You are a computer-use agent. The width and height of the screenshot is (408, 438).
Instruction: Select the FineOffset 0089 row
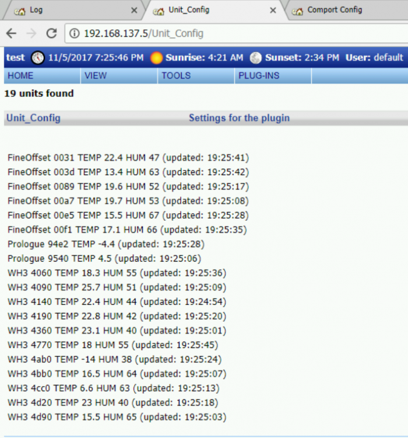[128, 187]
